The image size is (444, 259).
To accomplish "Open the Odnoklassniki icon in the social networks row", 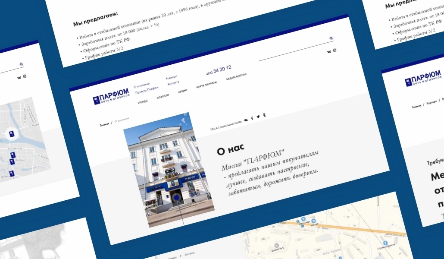I will point(264,115).
